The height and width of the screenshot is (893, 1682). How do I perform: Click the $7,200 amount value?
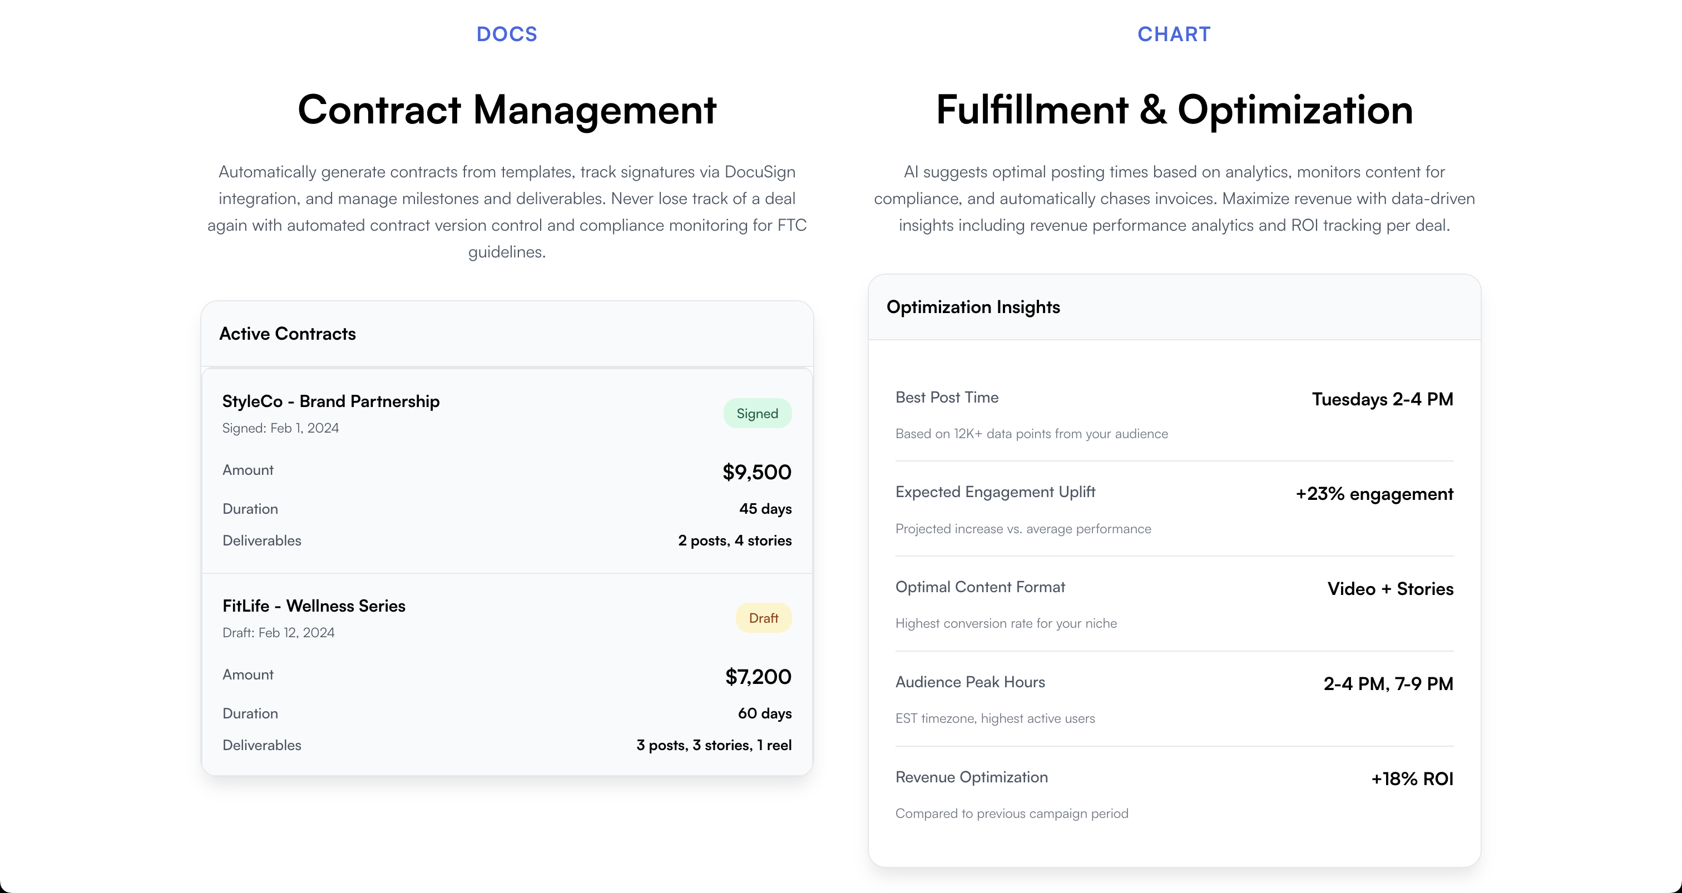point(758,676)
